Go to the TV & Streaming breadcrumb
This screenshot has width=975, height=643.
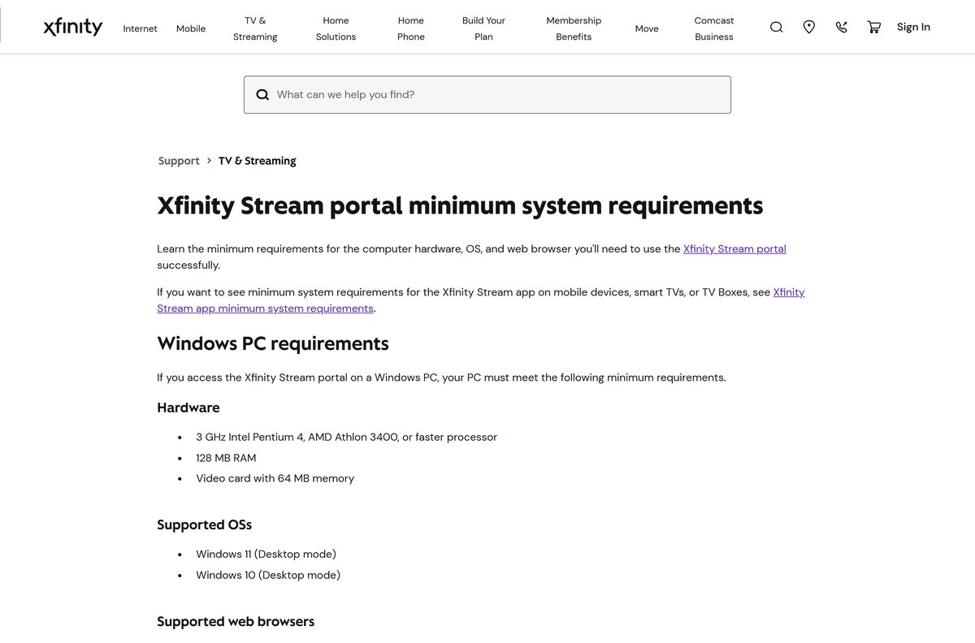pyautogui.click(x=258, y=161)
